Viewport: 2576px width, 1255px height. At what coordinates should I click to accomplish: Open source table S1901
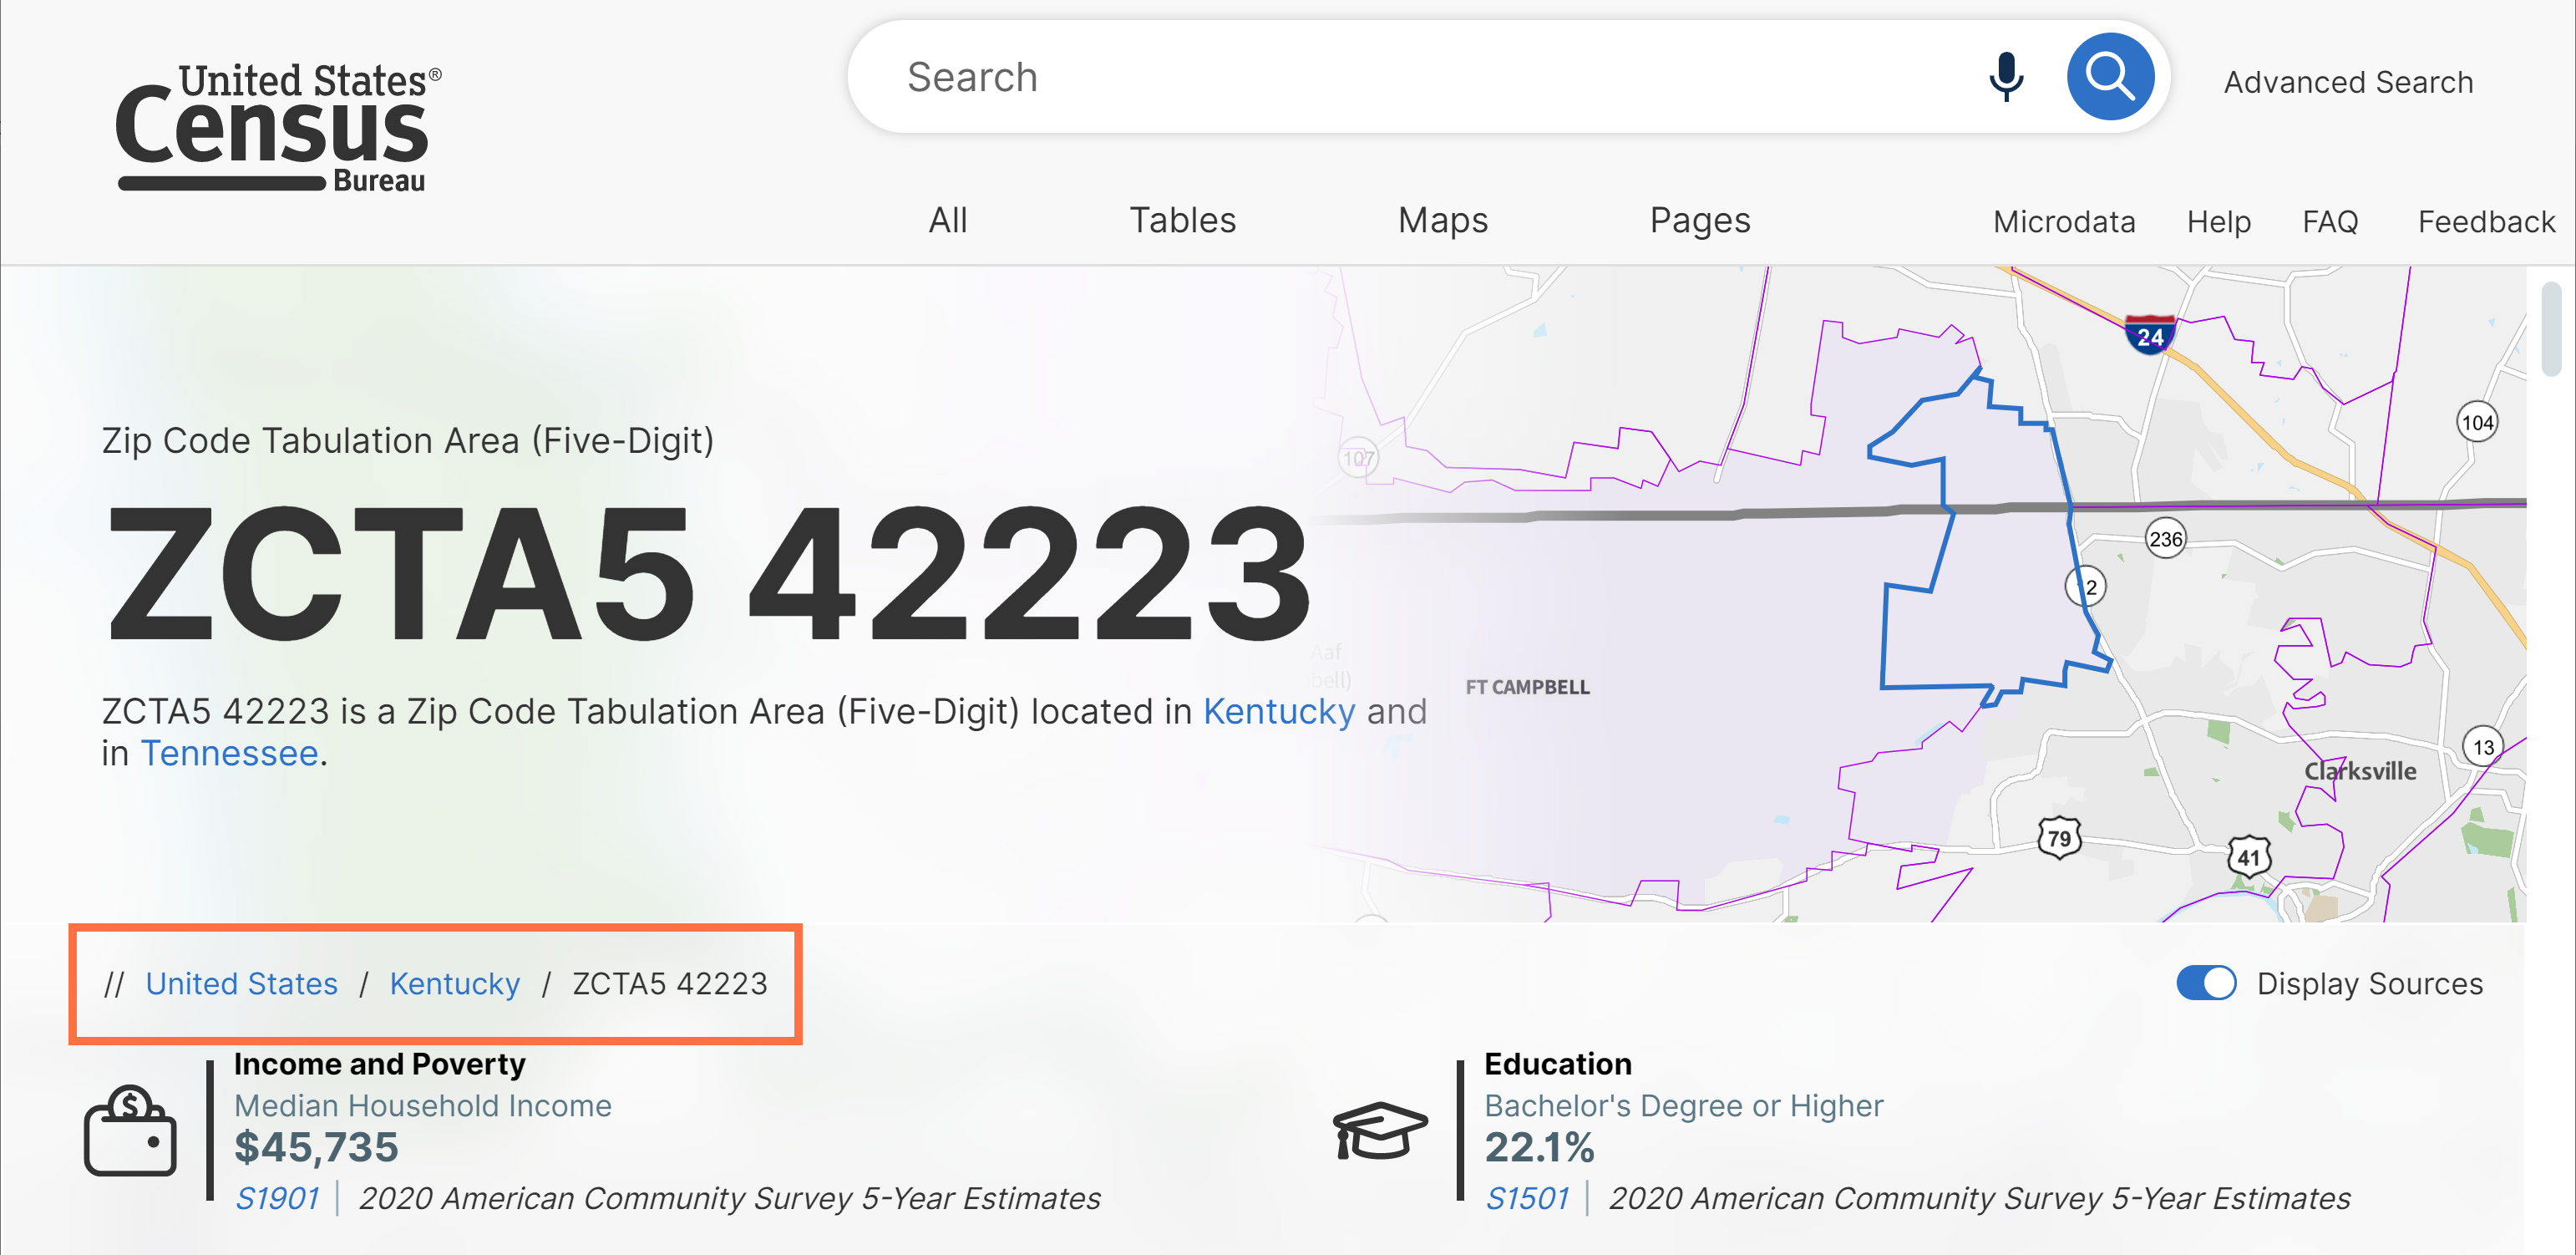tap(276, 1198)
